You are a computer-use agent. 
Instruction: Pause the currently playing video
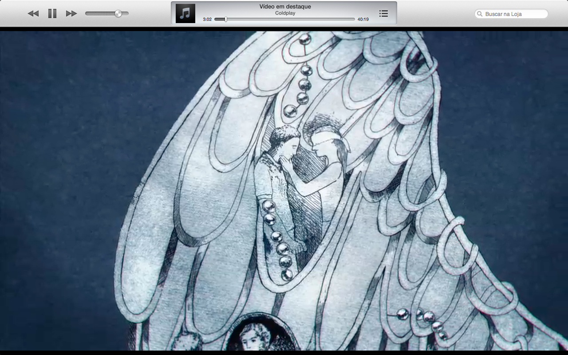(52, 13)
